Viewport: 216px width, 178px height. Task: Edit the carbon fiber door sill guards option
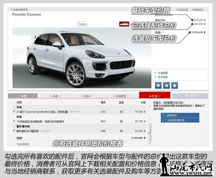click(14, 130)
